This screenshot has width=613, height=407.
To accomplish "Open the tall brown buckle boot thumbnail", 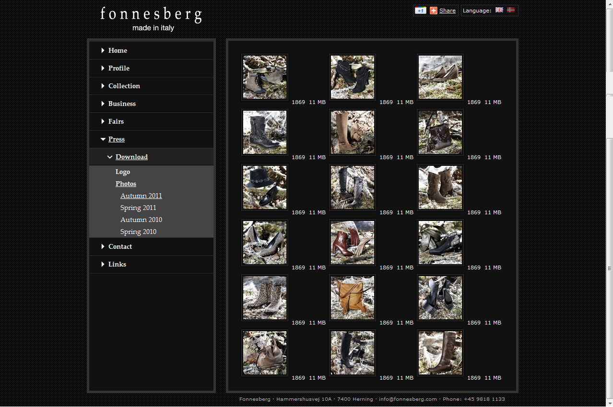I will [440, 353].
